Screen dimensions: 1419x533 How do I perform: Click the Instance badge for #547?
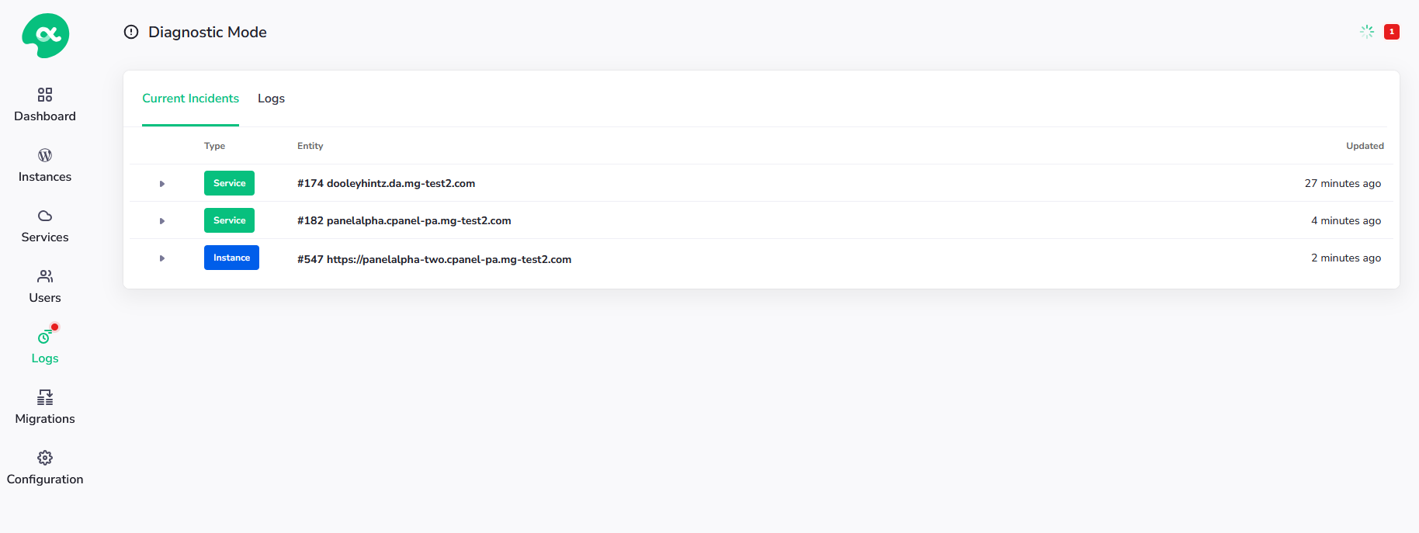pyautogui.click(x=231, y=258)
